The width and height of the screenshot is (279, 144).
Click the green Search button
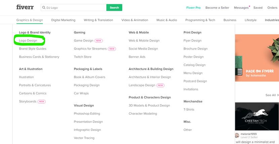point(114,8)
